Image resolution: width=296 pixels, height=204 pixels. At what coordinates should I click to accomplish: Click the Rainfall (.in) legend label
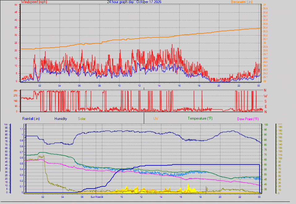click(x=31, y=119)
